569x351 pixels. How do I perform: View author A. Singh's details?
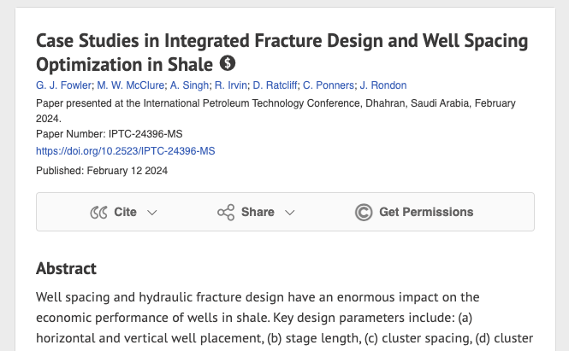[x=189, y=85]
